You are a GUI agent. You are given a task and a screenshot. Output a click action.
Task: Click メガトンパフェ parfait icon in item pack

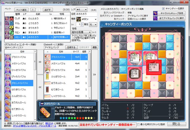[x=47, y=63]
